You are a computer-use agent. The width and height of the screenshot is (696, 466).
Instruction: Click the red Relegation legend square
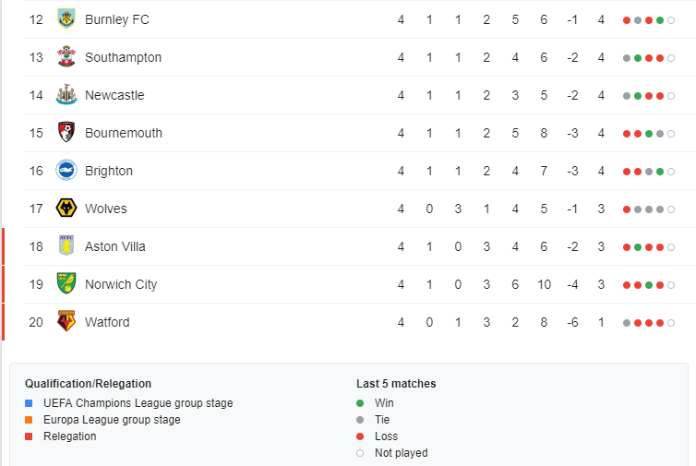(29, 436)
